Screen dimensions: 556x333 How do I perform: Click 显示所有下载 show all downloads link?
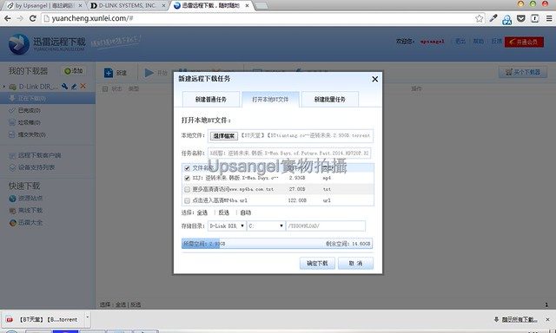520,319
